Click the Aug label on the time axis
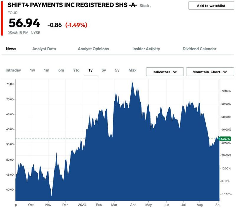Screen dimensions: 236x208 point(200,205)
